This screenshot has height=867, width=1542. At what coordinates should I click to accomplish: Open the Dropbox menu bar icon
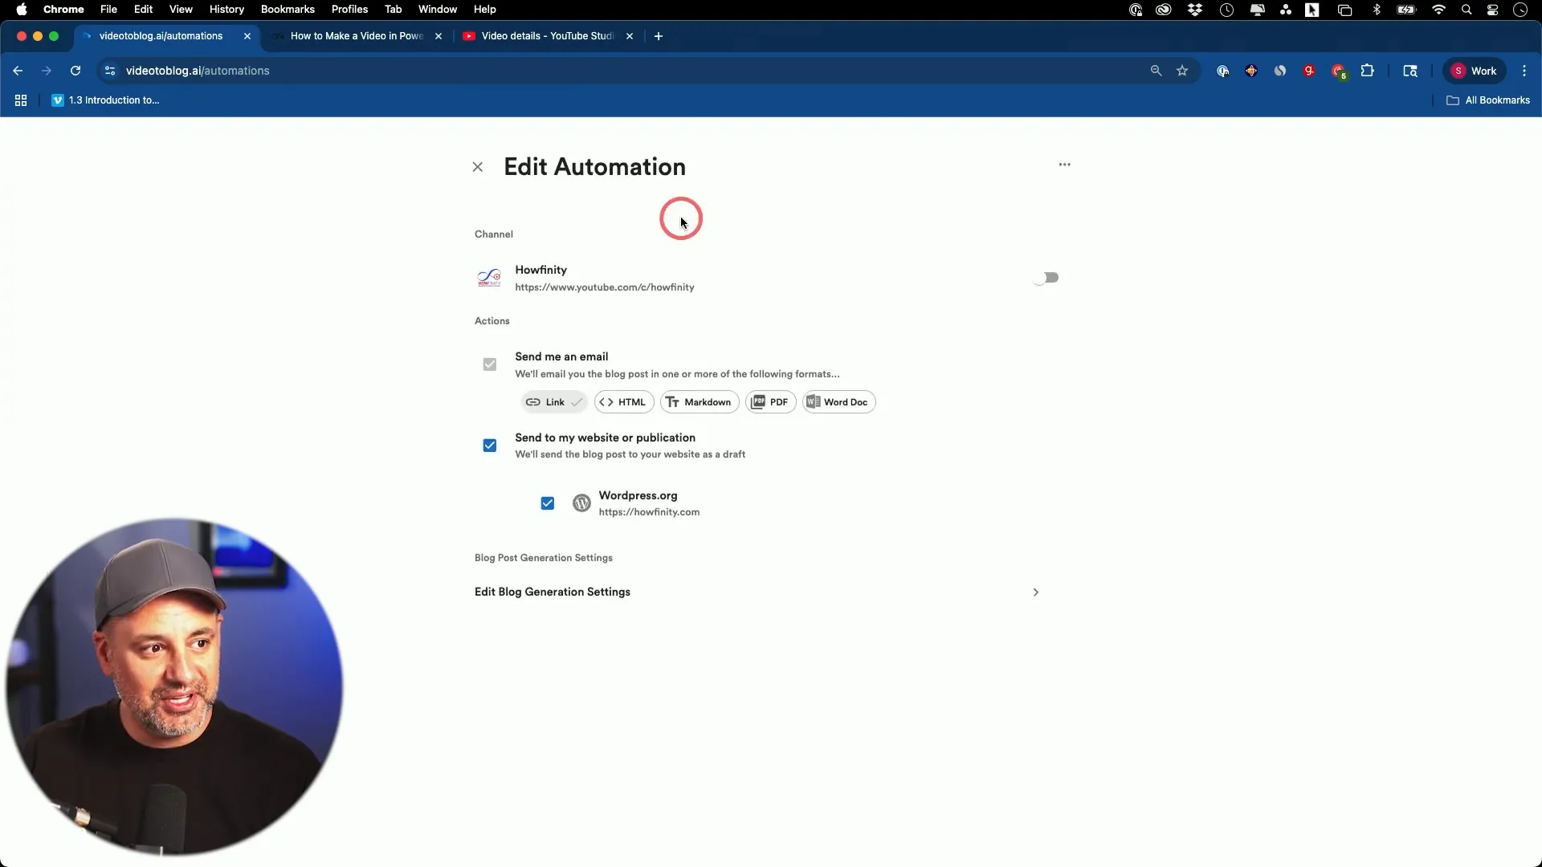coord(1195,10)
